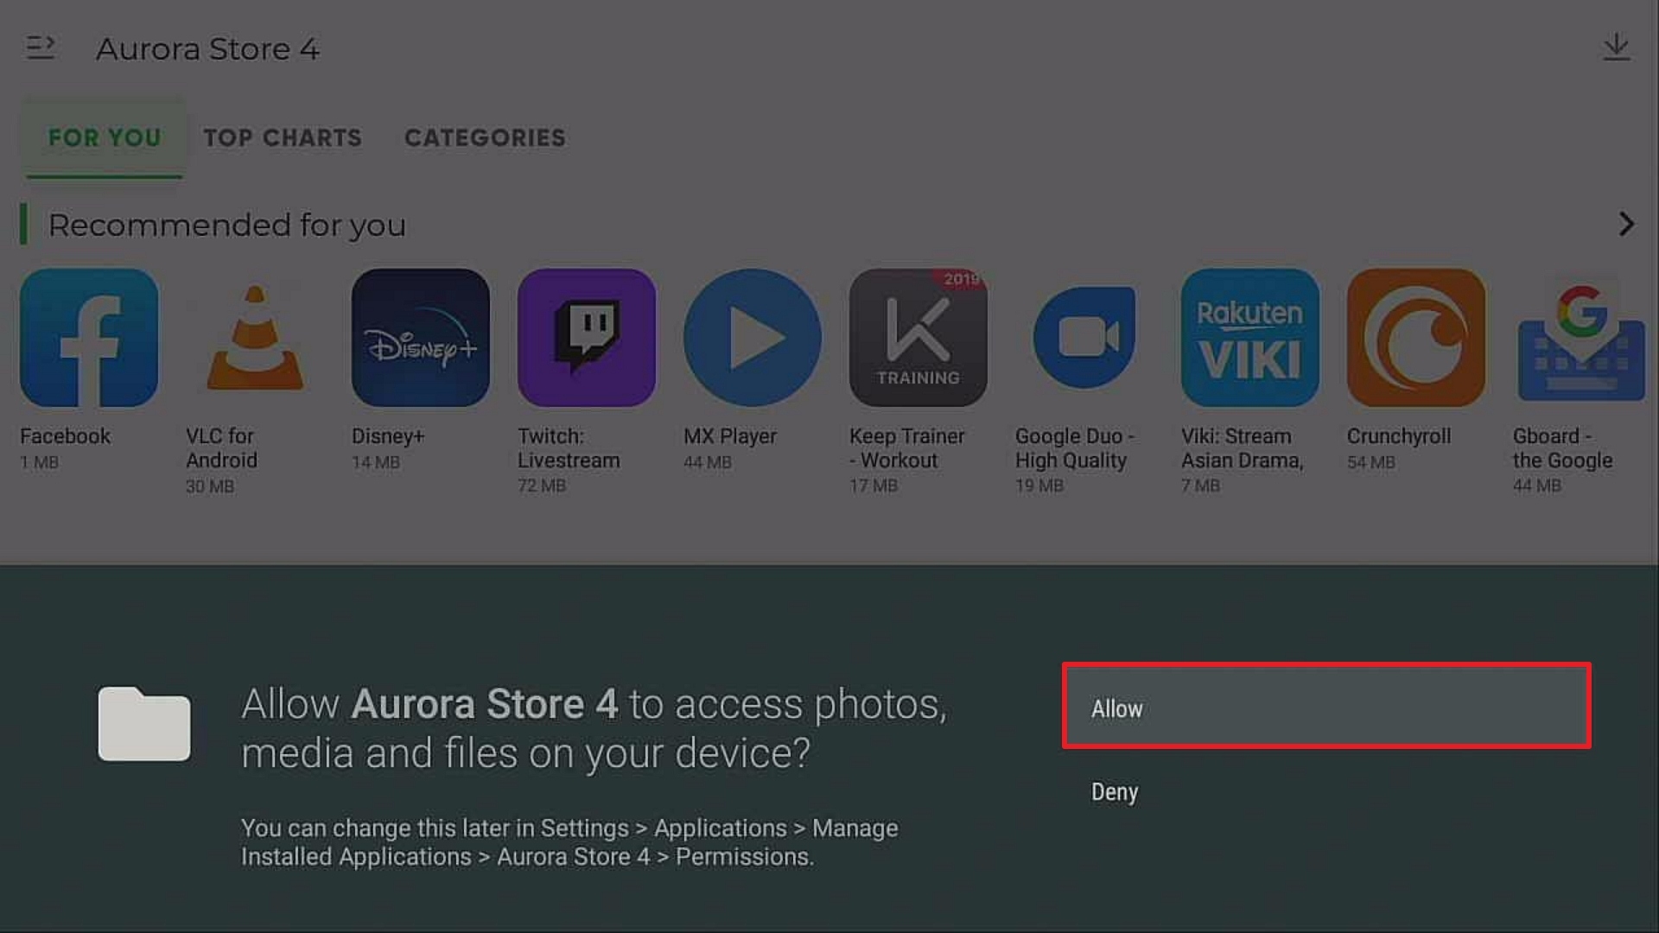Open the Google Duo camera icon
This screenshot has height=933, width=1659.
[1084, 338]
